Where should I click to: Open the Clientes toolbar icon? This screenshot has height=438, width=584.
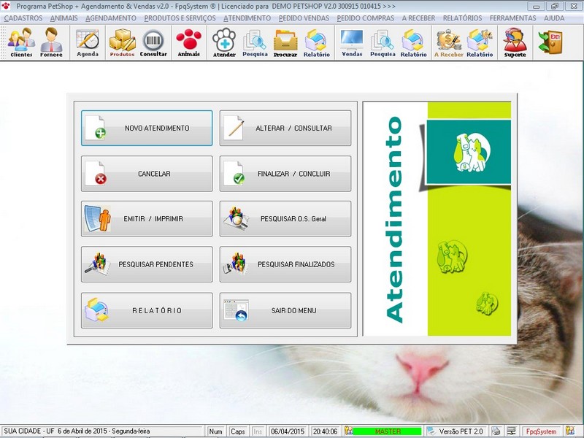pos(21,42)
